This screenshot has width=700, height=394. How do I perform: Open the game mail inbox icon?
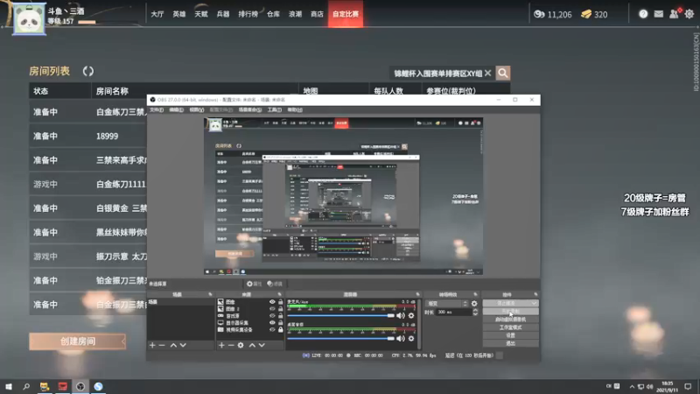pyautogui.click(x=659, y=14)
